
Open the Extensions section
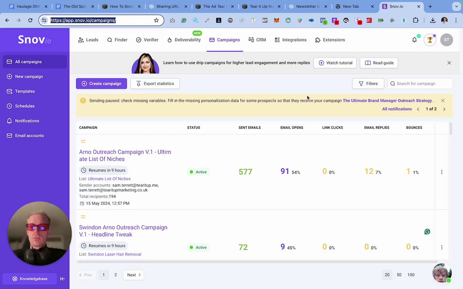[330, 40]
